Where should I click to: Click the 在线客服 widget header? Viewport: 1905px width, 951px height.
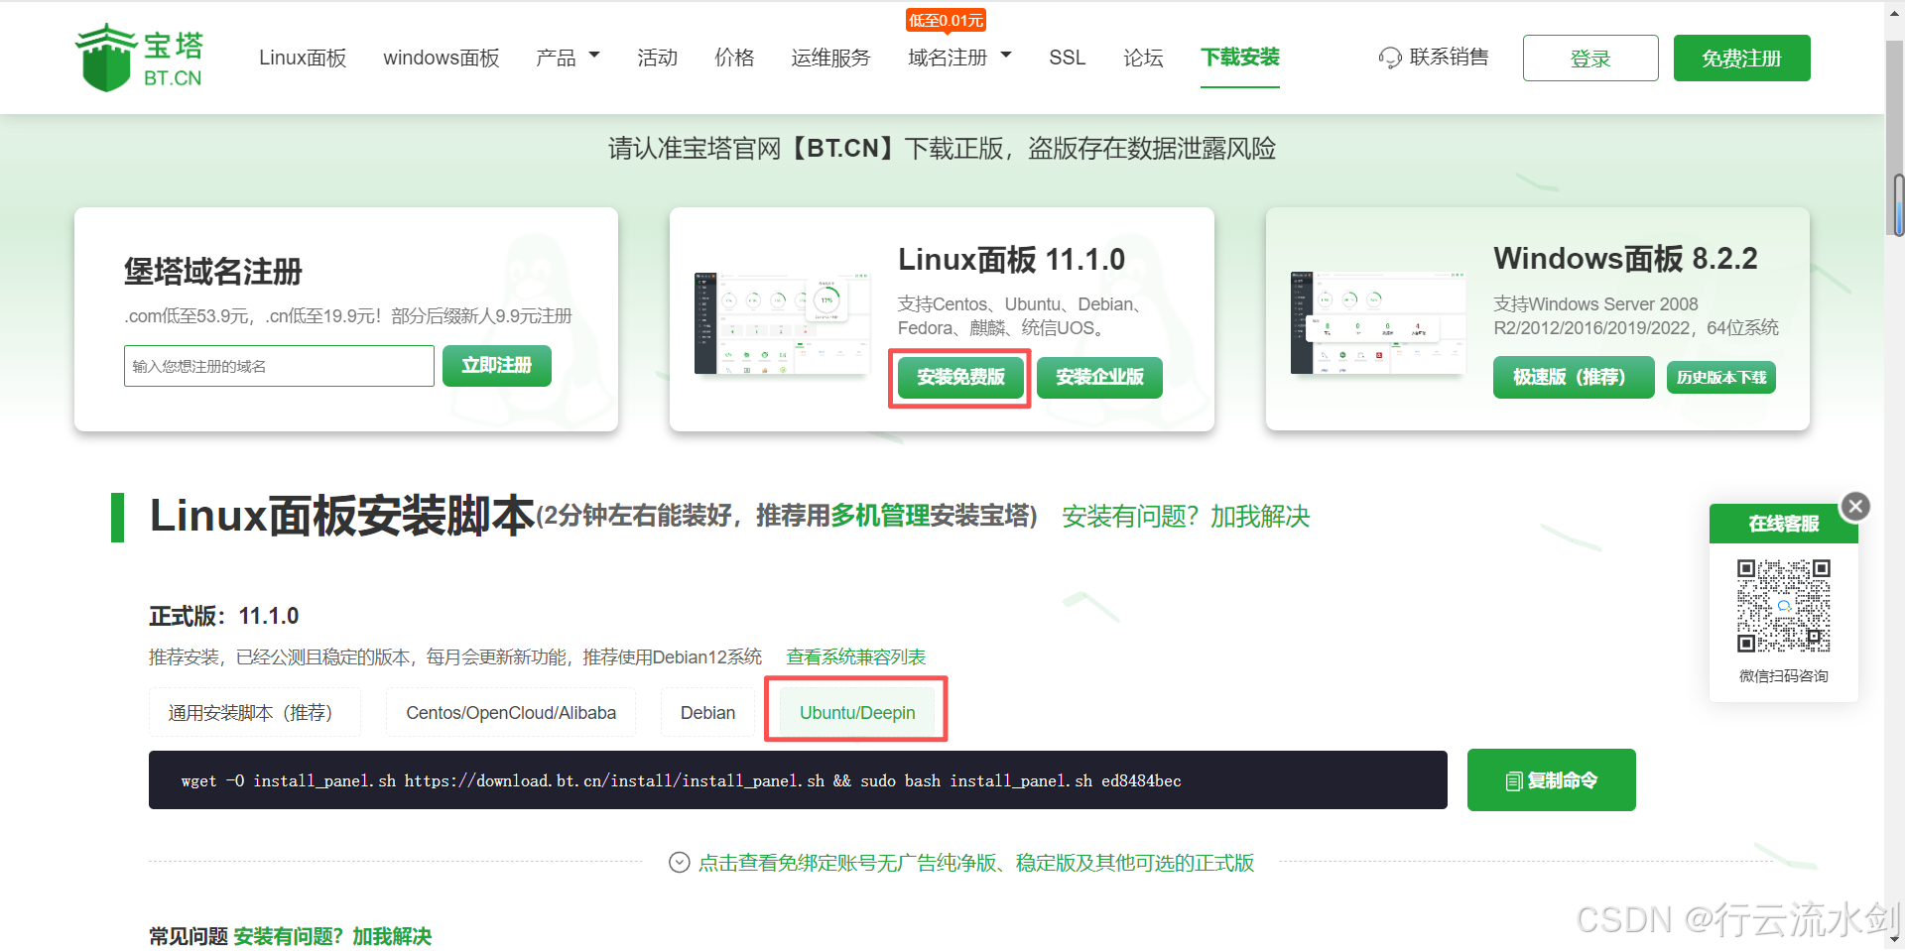pyautogui.click(x=1783, y=524)
